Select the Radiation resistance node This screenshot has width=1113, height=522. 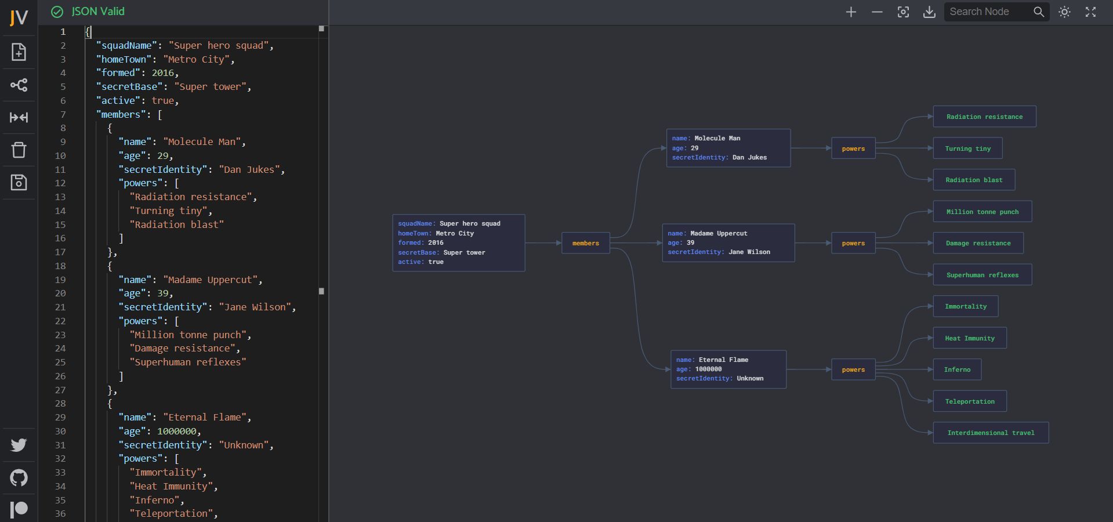(x=984, y=117)
